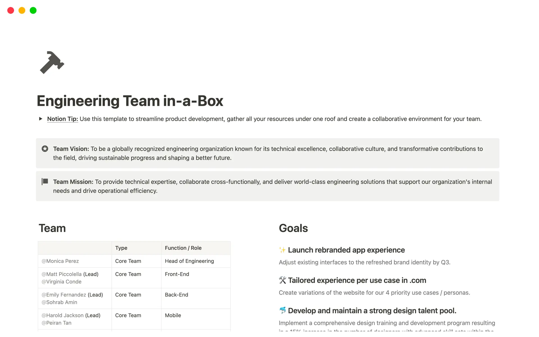Screen dimensions: 539x337
Task: Click the Function / Role column header
Action: pos(183,248)
